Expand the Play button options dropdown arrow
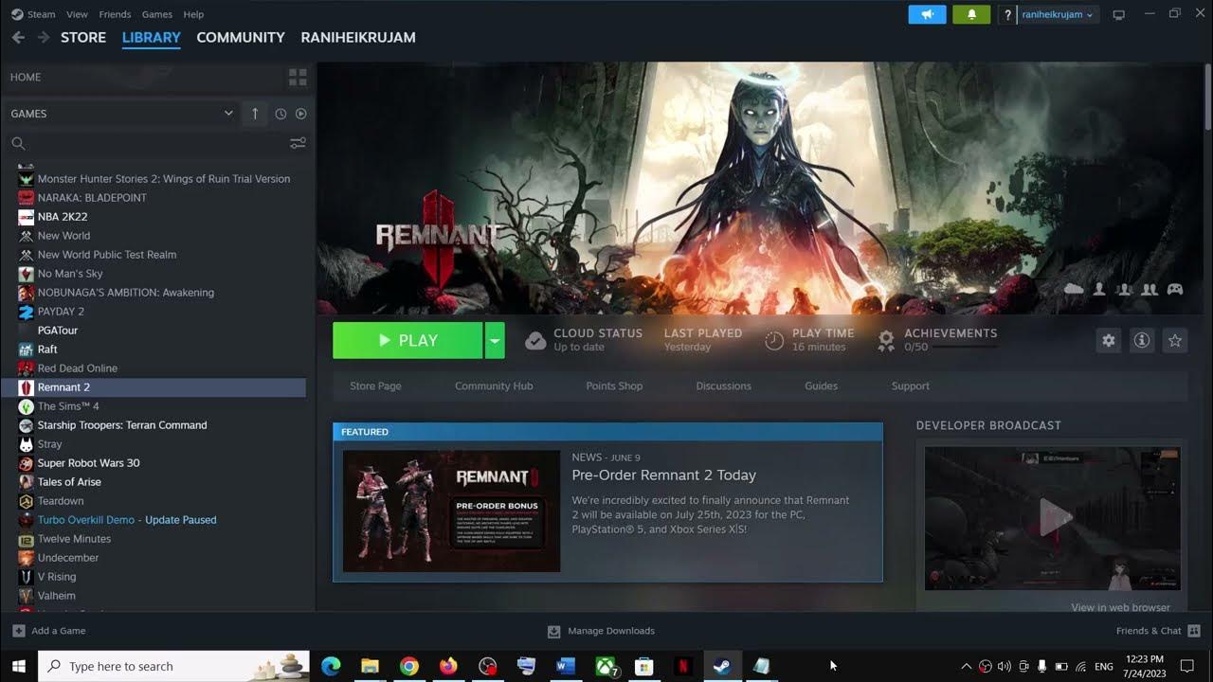 [x=495, y=340]
